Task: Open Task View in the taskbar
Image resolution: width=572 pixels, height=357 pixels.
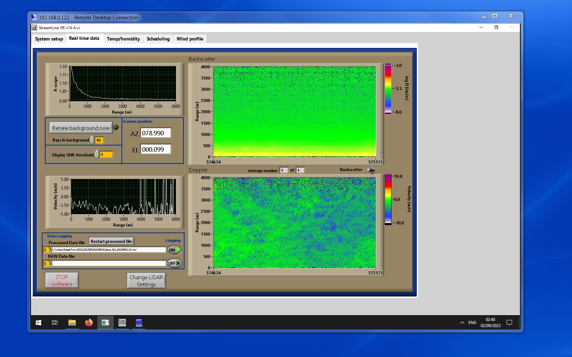Action: 54,323
